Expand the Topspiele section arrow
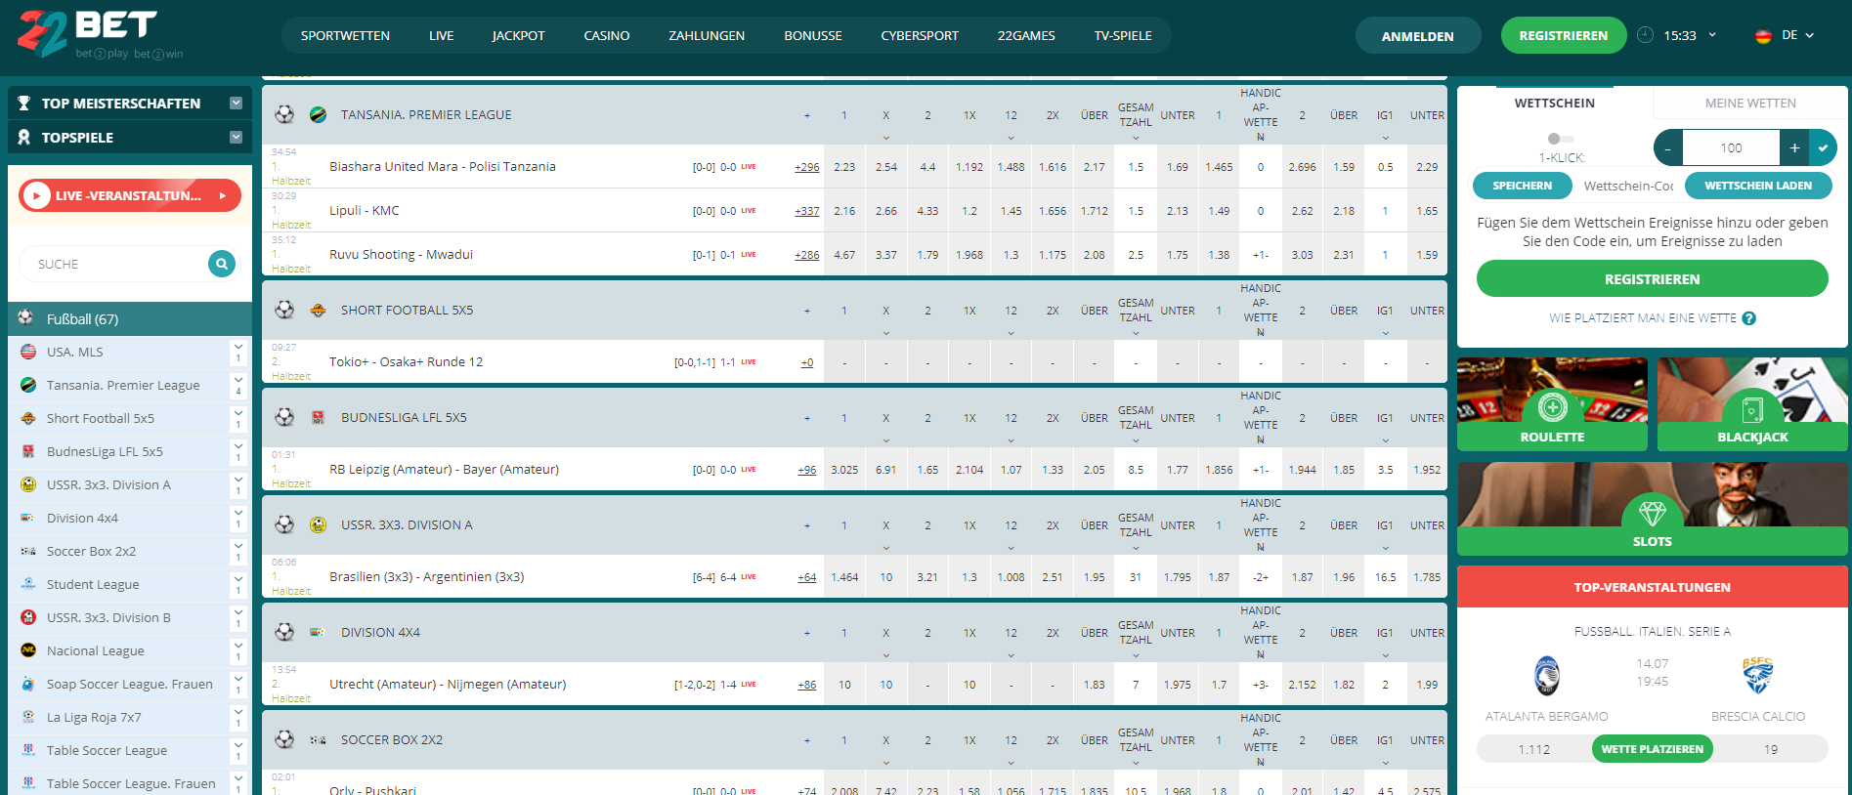Screen dimensions: 1852x795 (x=236, y=137)
